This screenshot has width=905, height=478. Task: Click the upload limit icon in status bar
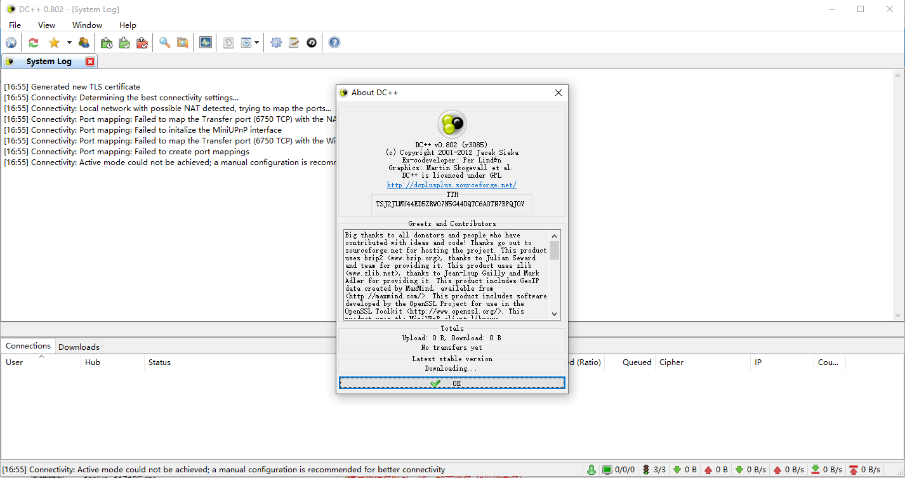(854, 470)
